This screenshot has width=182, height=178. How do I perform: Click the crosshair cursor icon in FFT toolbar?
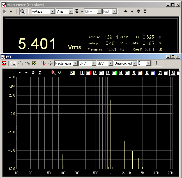(x=43, y=63)
